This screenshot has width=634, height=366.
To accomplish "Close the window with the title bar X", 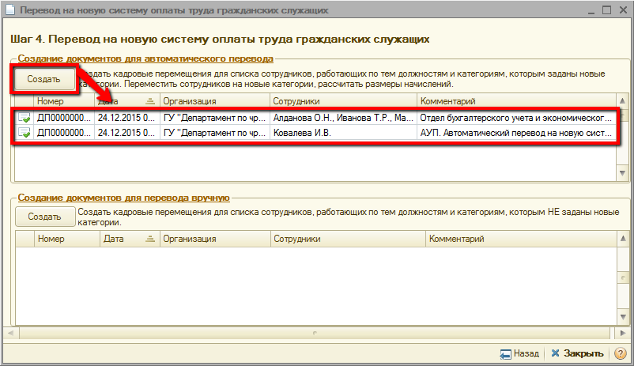I will point(621,10).
